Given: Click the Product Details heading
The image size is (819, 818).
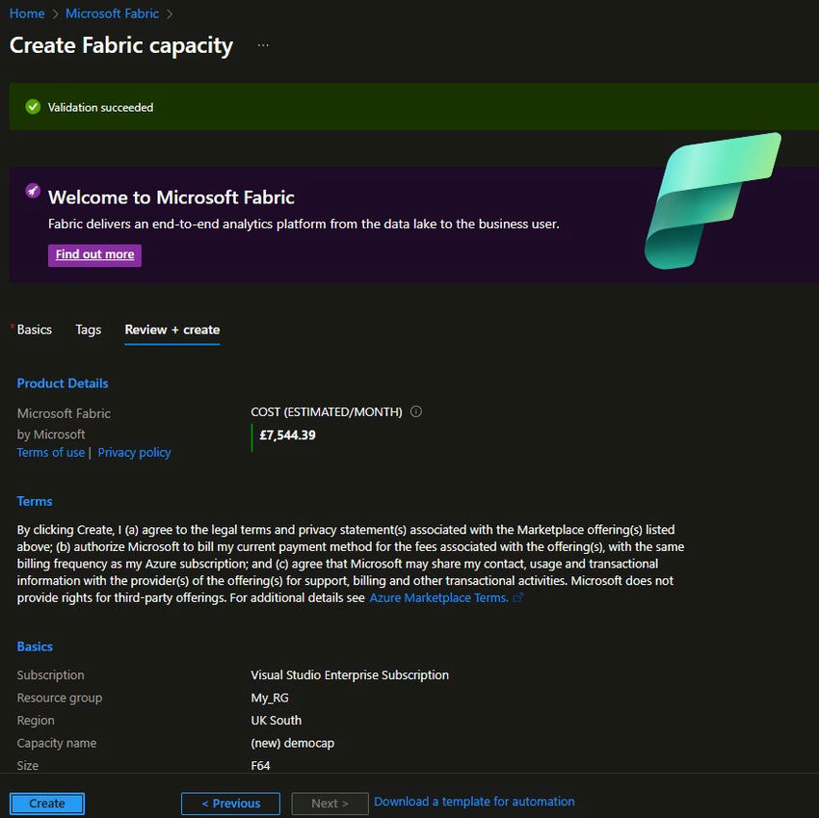Looking at the screenshot, I should tap(63, 383).
